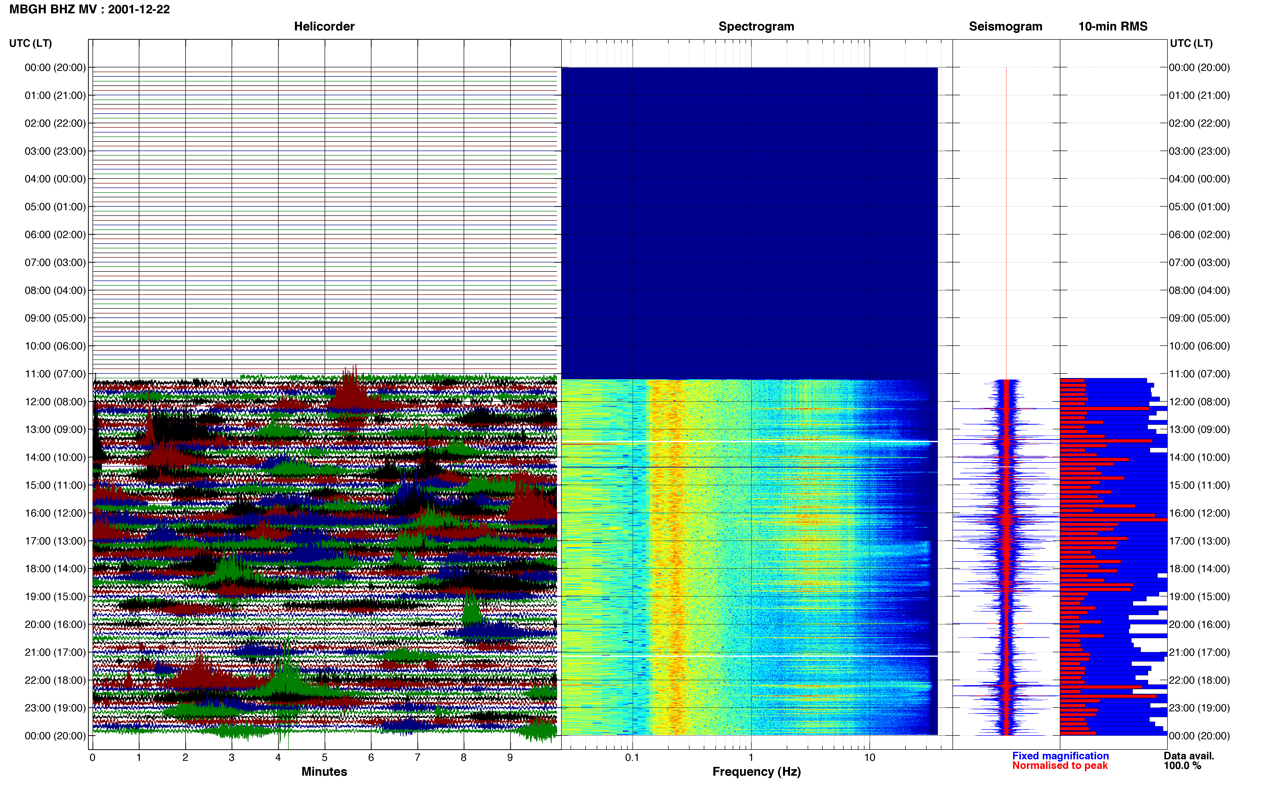Image resolution: width=1262 pixels, height=789 pixels.
Task: Click the lower white gap line in spectrogram
Action: click(750, 656)
